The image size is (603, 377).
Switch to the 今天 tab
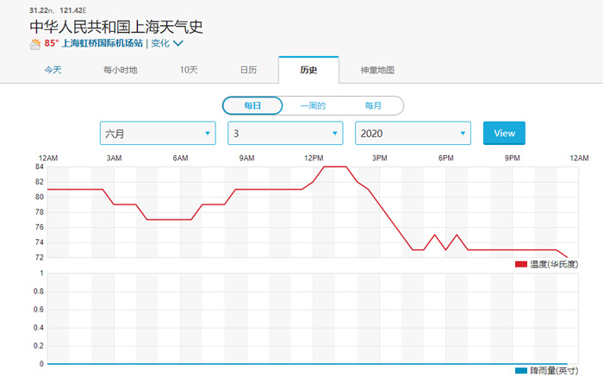coord(53,70)
